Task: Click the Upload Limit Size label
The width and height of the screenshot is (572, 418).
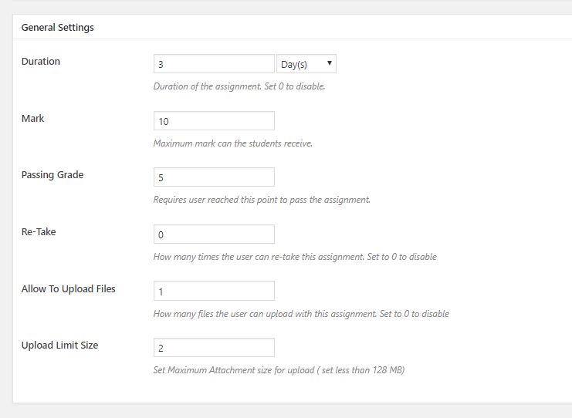Action: (x=60, y=345)
